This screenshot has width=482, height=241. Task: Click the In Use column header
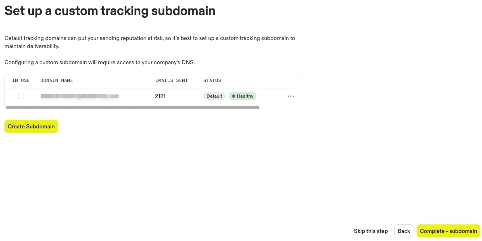click(x=21, y=80)
